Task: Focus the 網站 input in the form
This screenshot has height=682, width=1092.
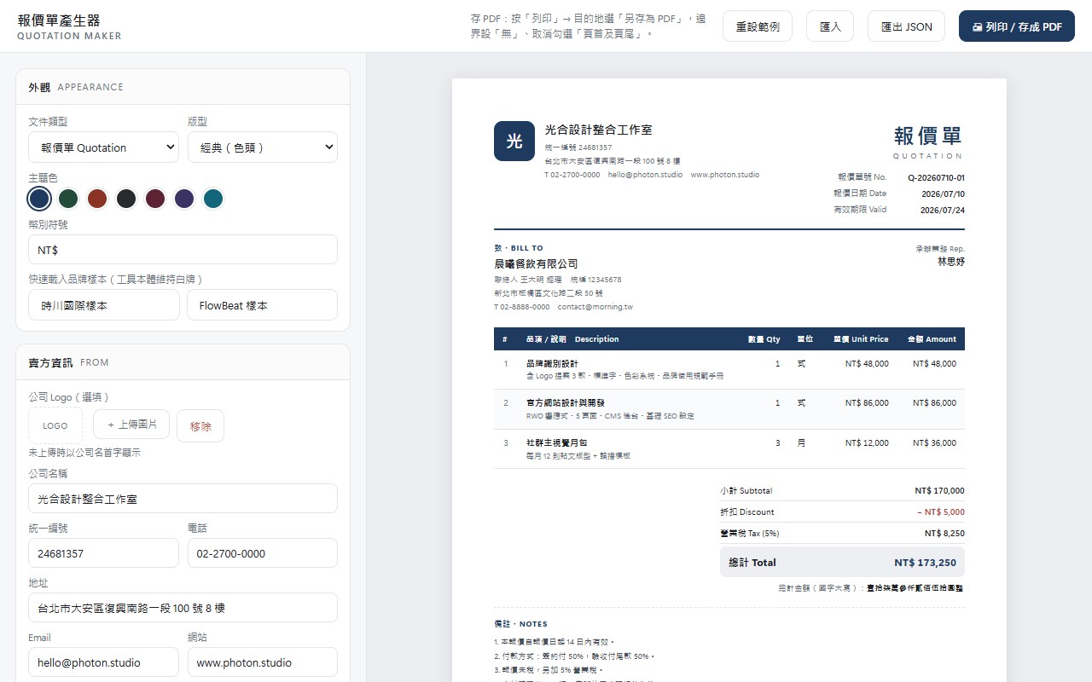Action: pos(262,662)
